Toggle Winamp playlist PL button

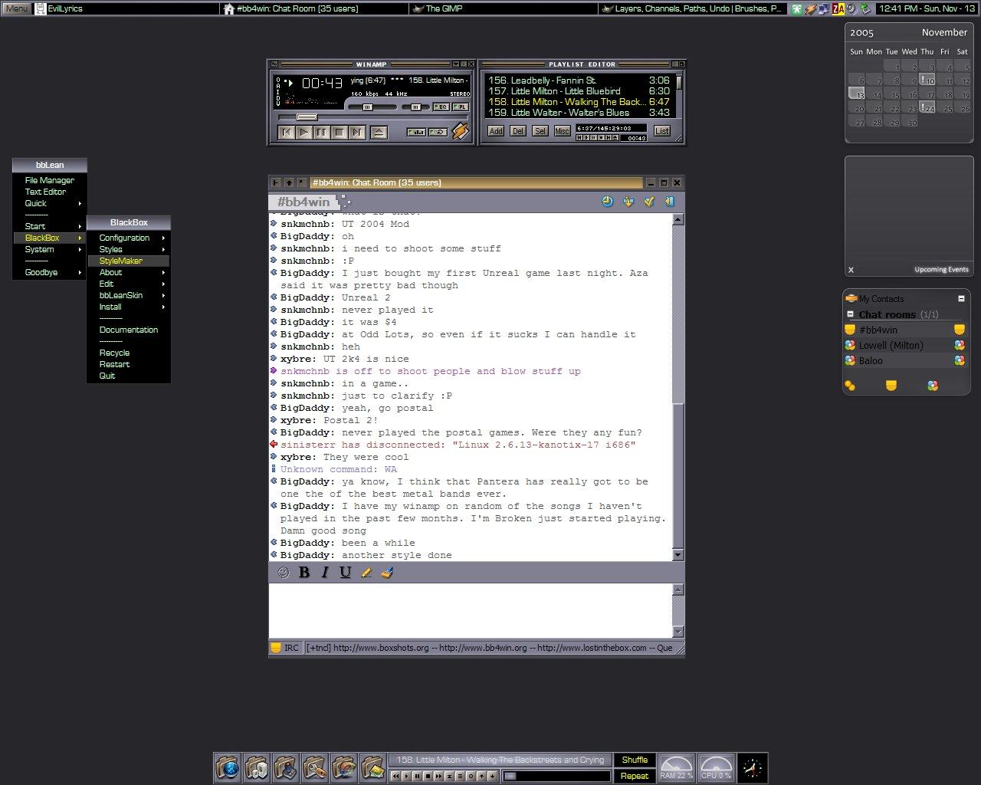tap(461, 107)
